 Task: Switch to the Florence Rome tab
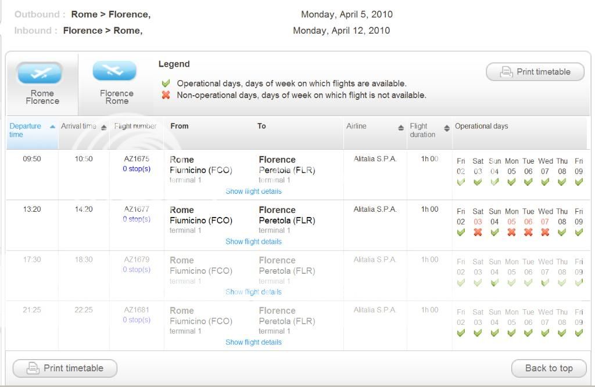(x=116, y=97)
